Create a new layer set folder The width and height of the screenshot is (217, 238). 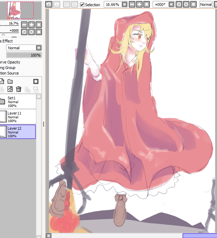(x=10, y=81)
